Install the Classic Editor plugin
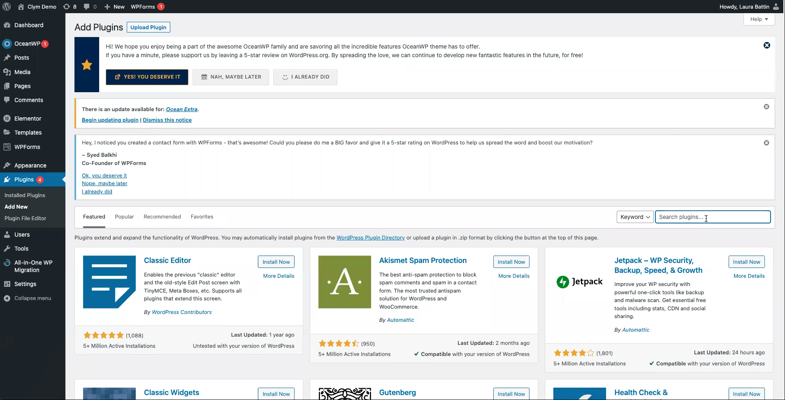This screenshot has height=400, width=785. (x=276, y=262)
